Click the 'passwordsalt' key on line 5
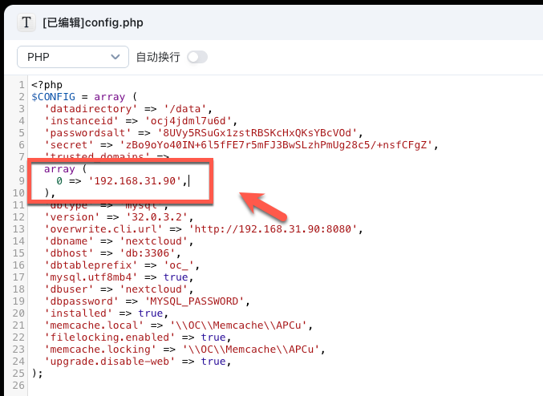The height and width of the screenshot is (396, 543). coord(80,133)
